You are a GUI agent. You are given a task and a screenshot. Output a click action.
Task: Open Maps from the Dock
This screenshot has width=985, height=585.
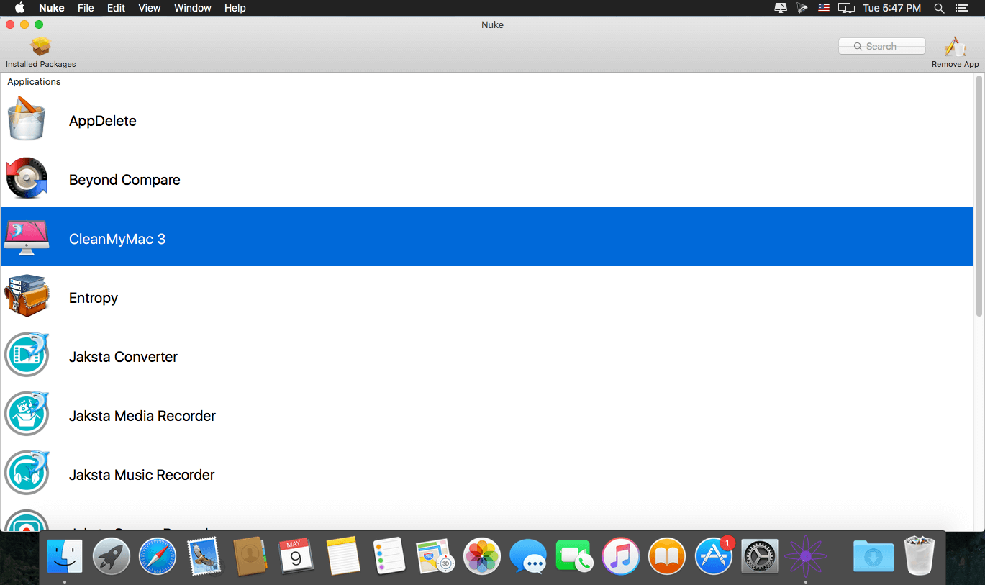coord(435,556)
